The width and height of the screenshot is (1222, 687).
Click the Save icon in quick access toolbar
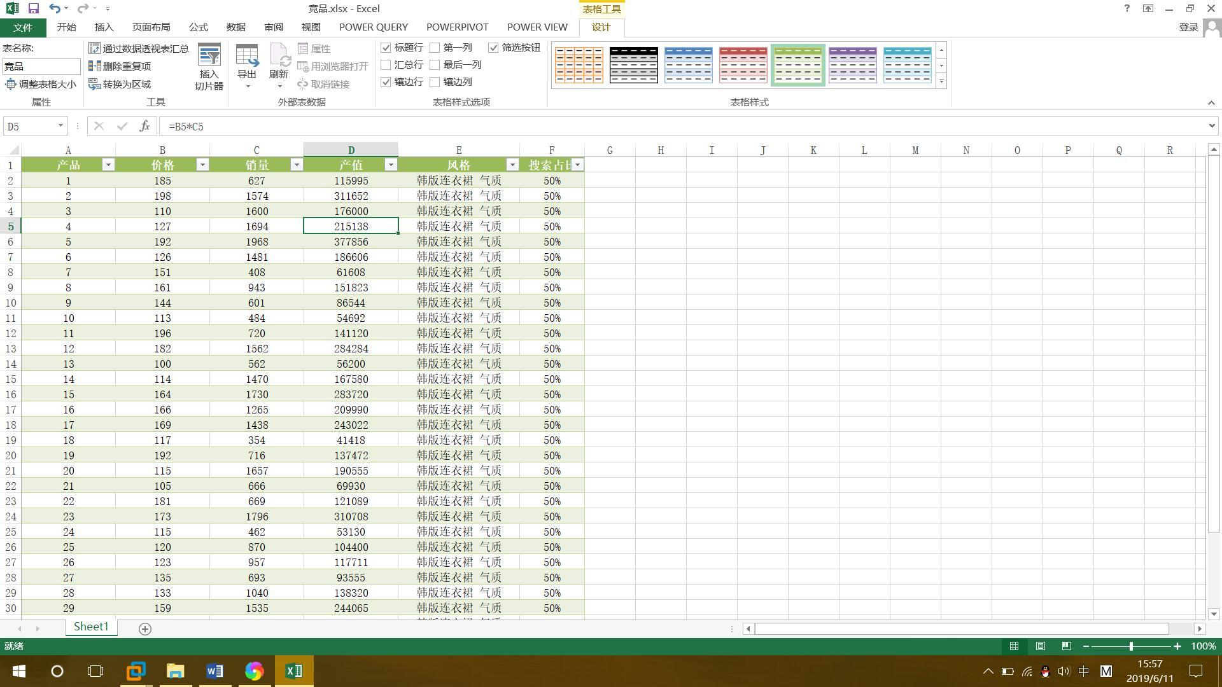(x=34, y=8)
